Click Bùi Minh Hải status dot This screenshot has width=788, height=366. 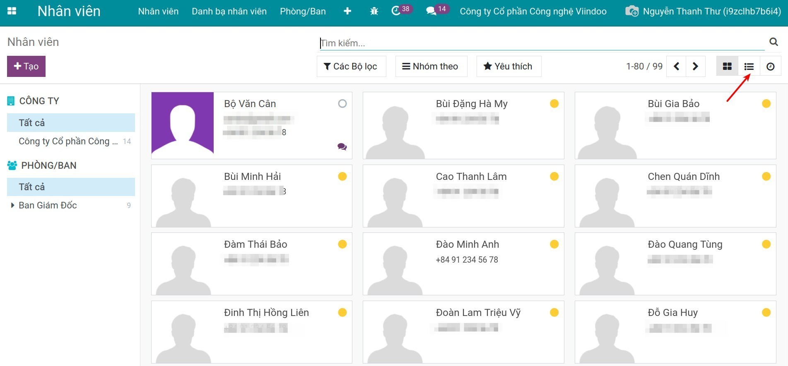pos(342,176)
